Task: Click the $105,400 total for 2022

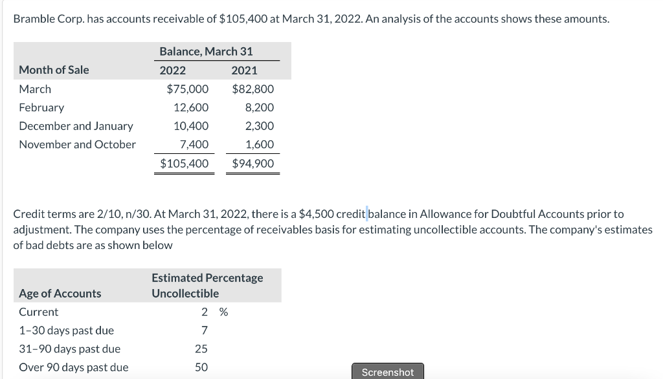Action: point(185,164)
